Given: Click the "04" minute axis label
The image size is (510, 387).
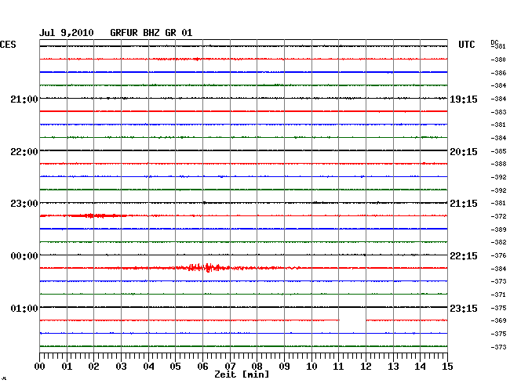Looking at the screenshot, I should tap(148, 367).
